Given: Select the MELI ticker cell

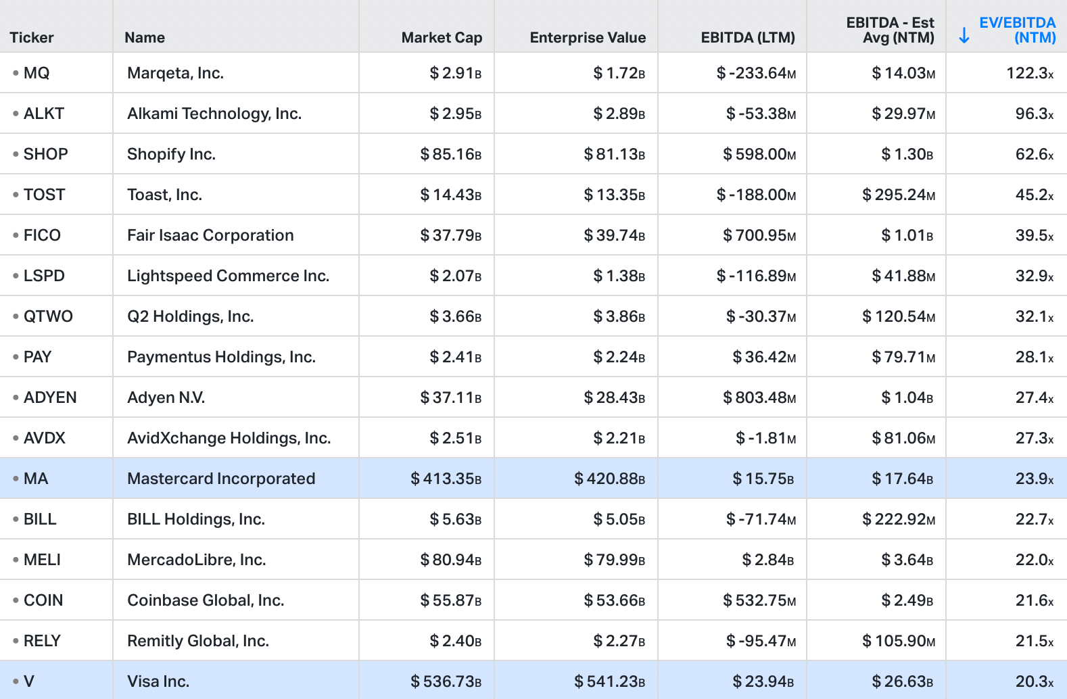Looking at the screenshot, I should [56, 560].
